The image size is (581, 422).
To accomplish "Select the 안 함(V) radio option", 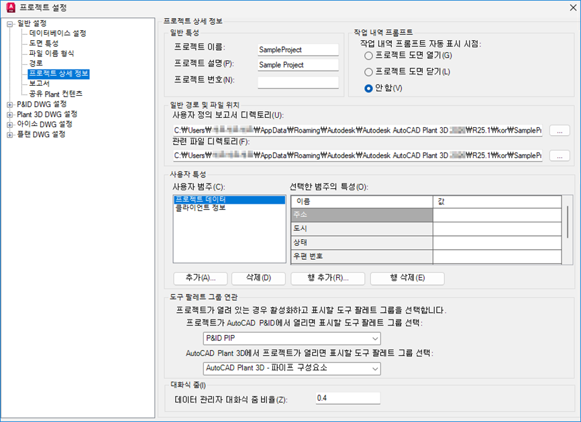I will [384, 88].
